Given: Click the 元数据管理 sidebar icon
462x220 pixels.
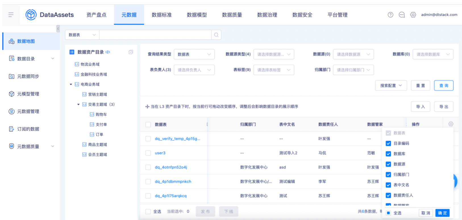Looking at the screenshot, I should pos(12,111).
